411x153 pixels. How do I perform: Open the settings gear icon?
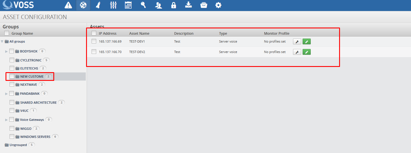pyautogui.click(x=218, y=5)
